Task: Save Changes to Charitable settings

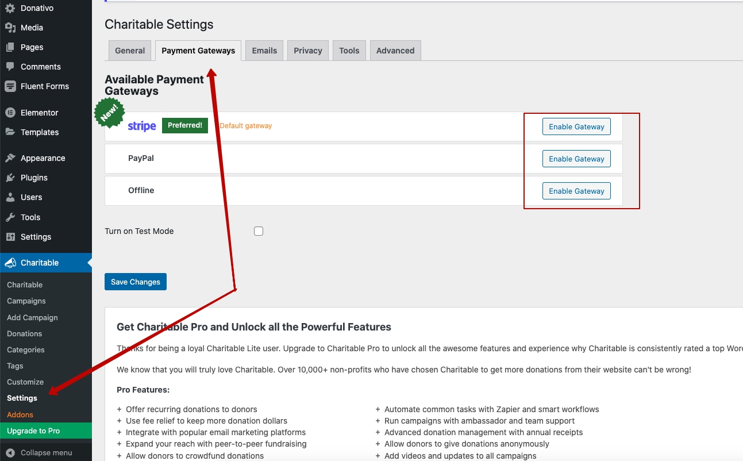Action: click(136, 282)
